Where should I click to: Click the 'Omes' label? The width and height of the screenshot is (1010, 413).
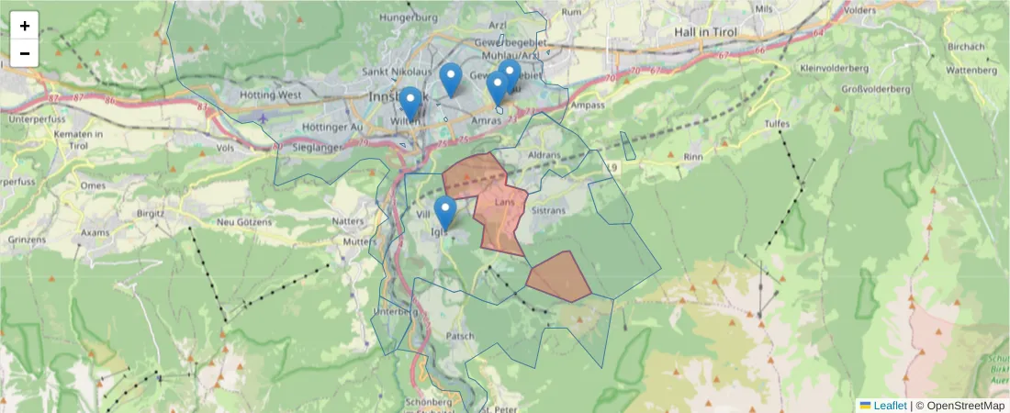click(93, 184)
